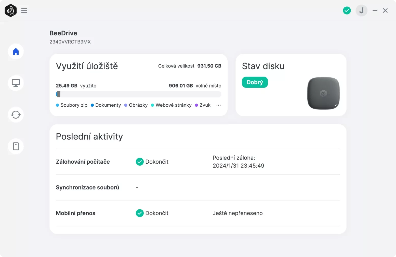Image resolution: width=396 pixels, height=257 pixels.
Task: Click the Poslední aktivity section heading
Action: [x=89, y=137]
